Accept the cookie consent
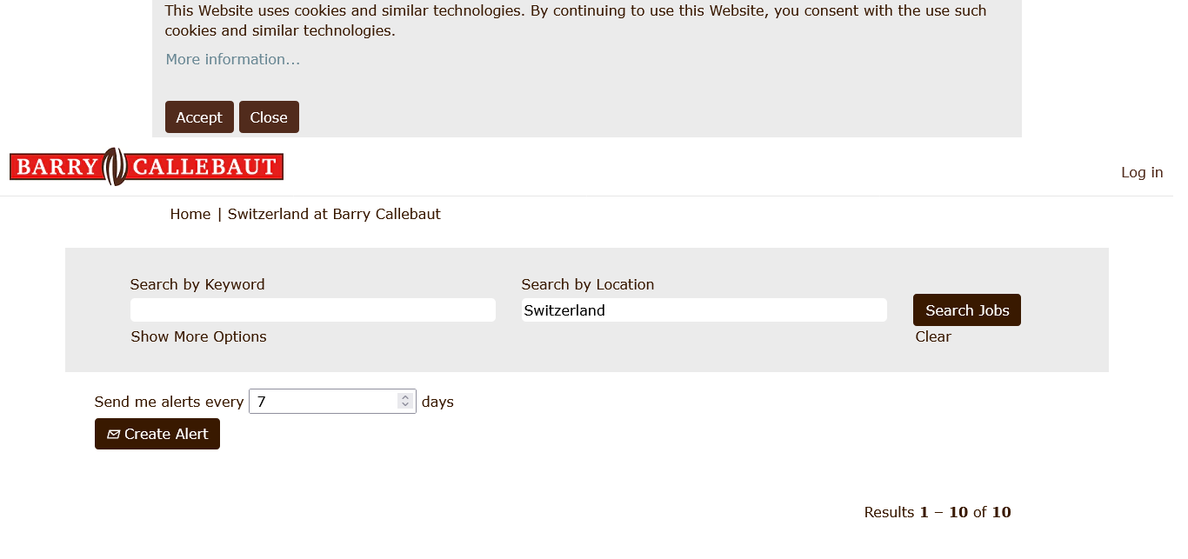The width and height of the screenshot is (1188, 559). coord(199,117)
